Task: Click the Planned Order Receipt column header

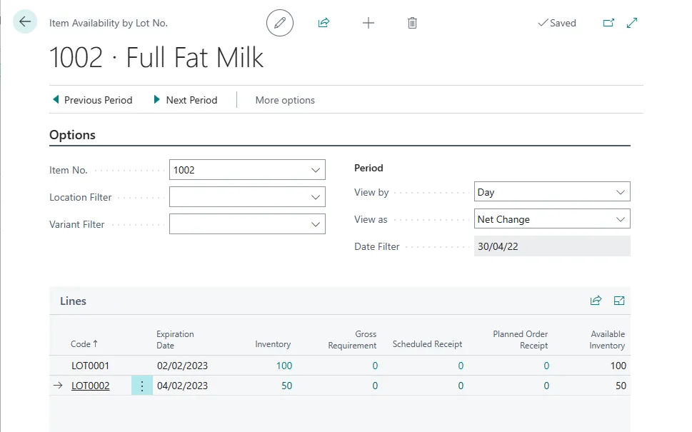Action: click(x=521, y=340)
